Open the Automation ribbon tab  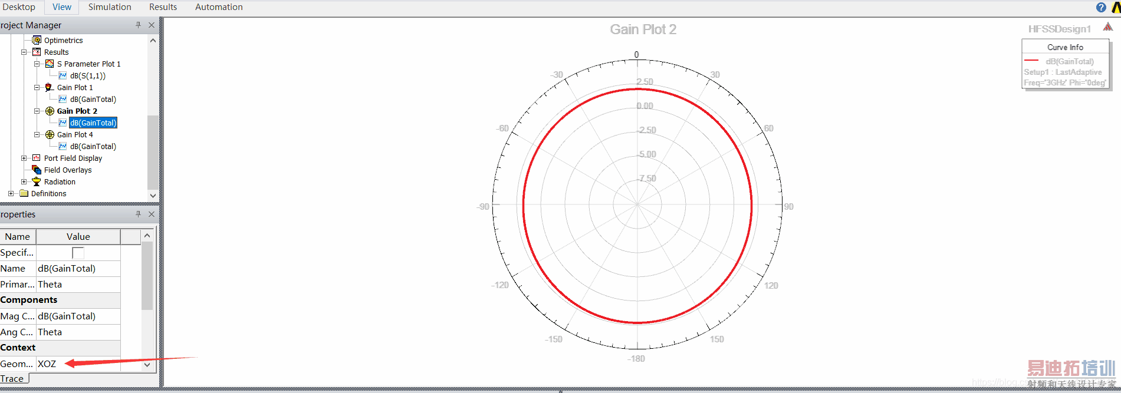(x=219, y=7)
